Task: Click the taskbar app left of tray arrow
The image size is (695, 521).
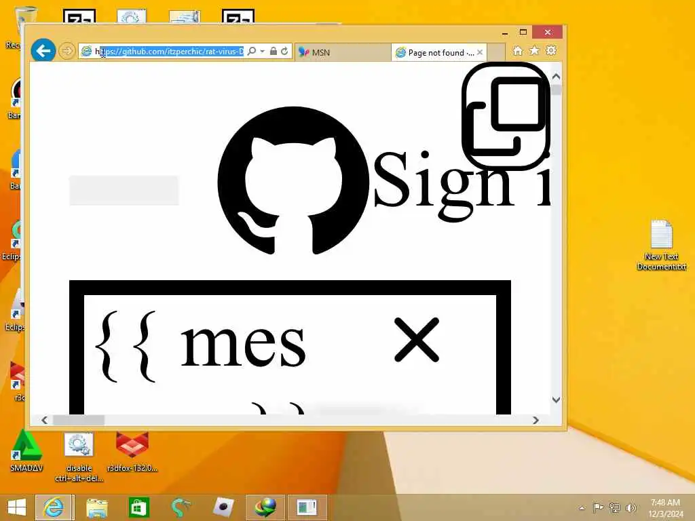Action: 307,507
